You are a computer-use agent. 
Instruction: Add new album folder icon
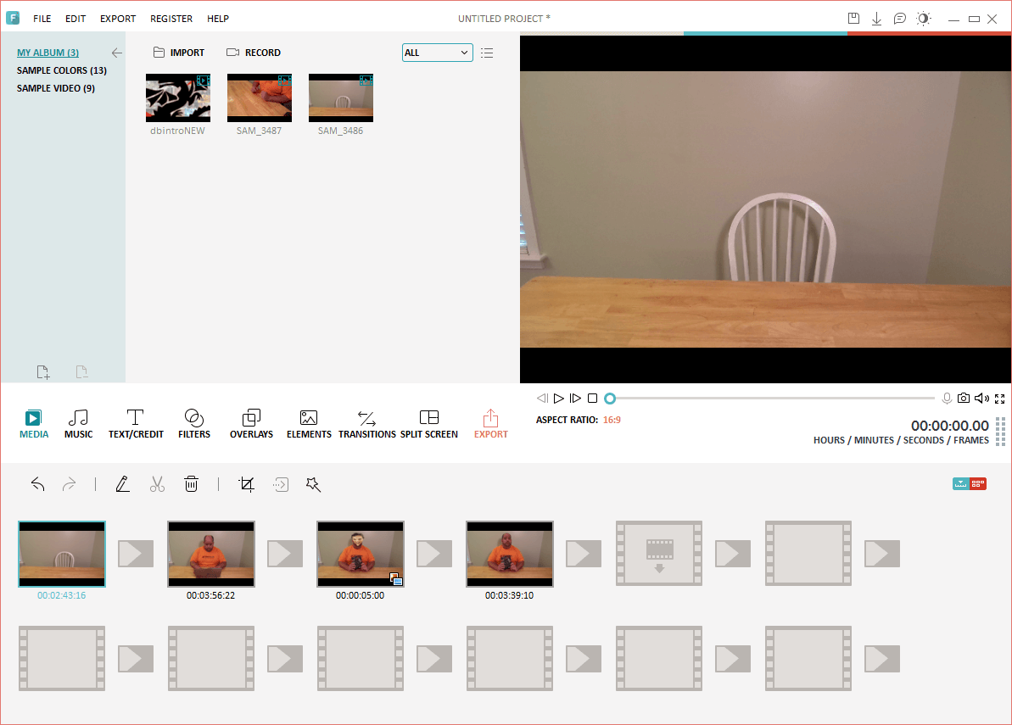[x=43, y=372]
